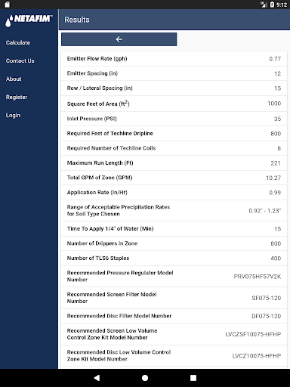Open the battery status icon
This screenshot has height=387, width=290.
tap(272, 5)
